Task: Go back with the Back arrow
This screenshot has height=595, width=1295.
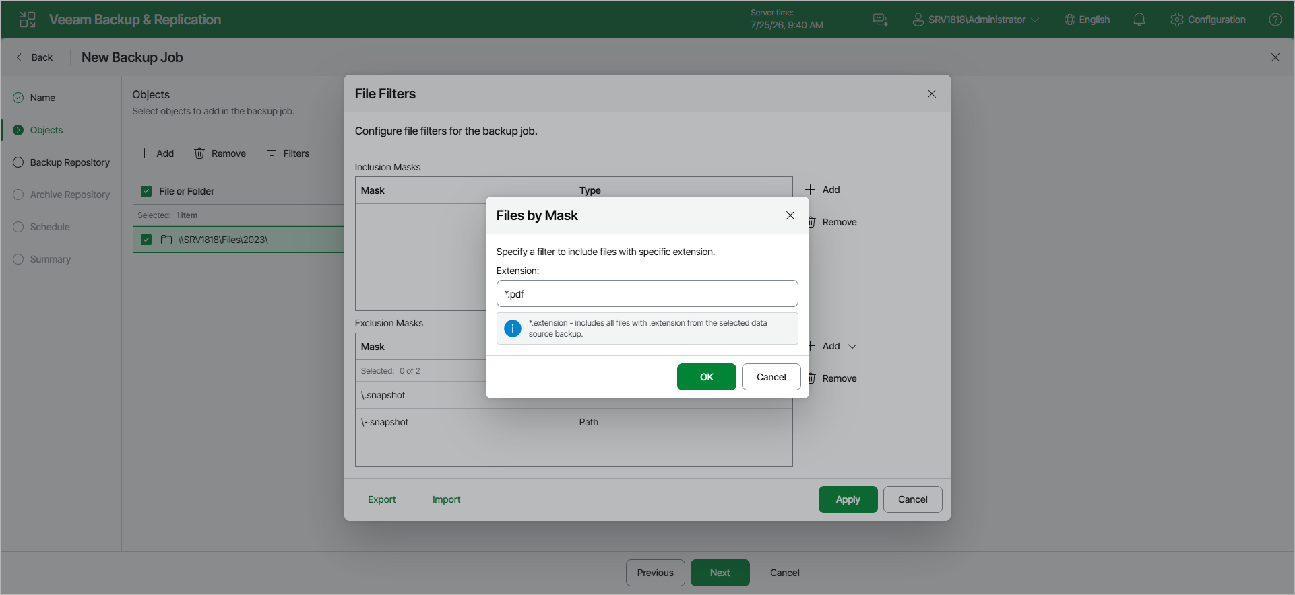Action: [x=34, y=57]
